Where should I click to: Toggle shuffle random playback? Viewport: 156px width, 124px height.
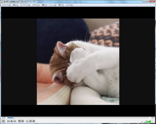click(34, 121)
